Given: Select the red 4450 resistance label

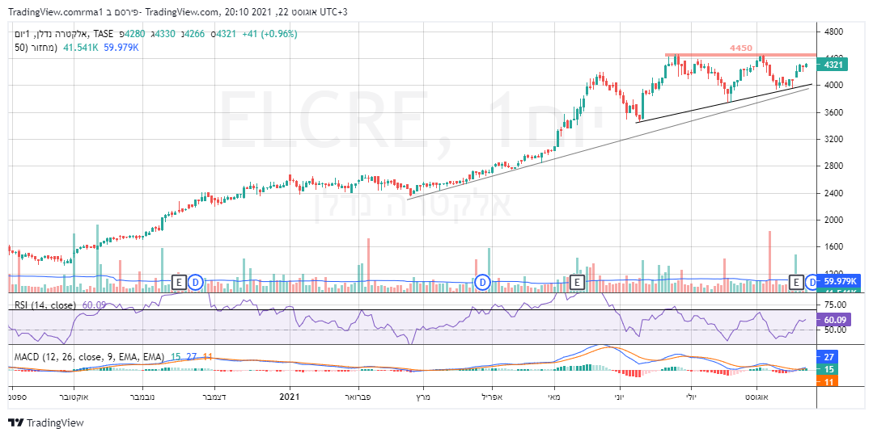Looking at the screenshot, I should click(741, 48).
